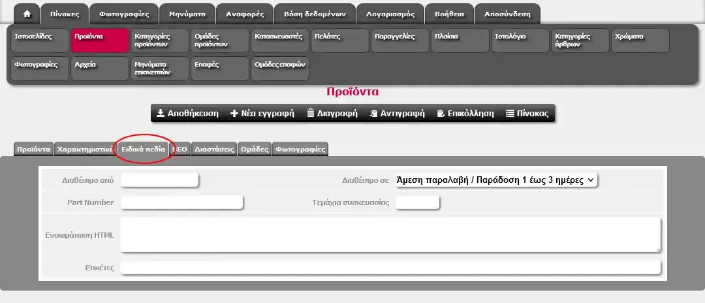This screenshot has height=303, width=705.
Task: Switch to the Χαρακτηριστικά tab
Action: [85, 149]
